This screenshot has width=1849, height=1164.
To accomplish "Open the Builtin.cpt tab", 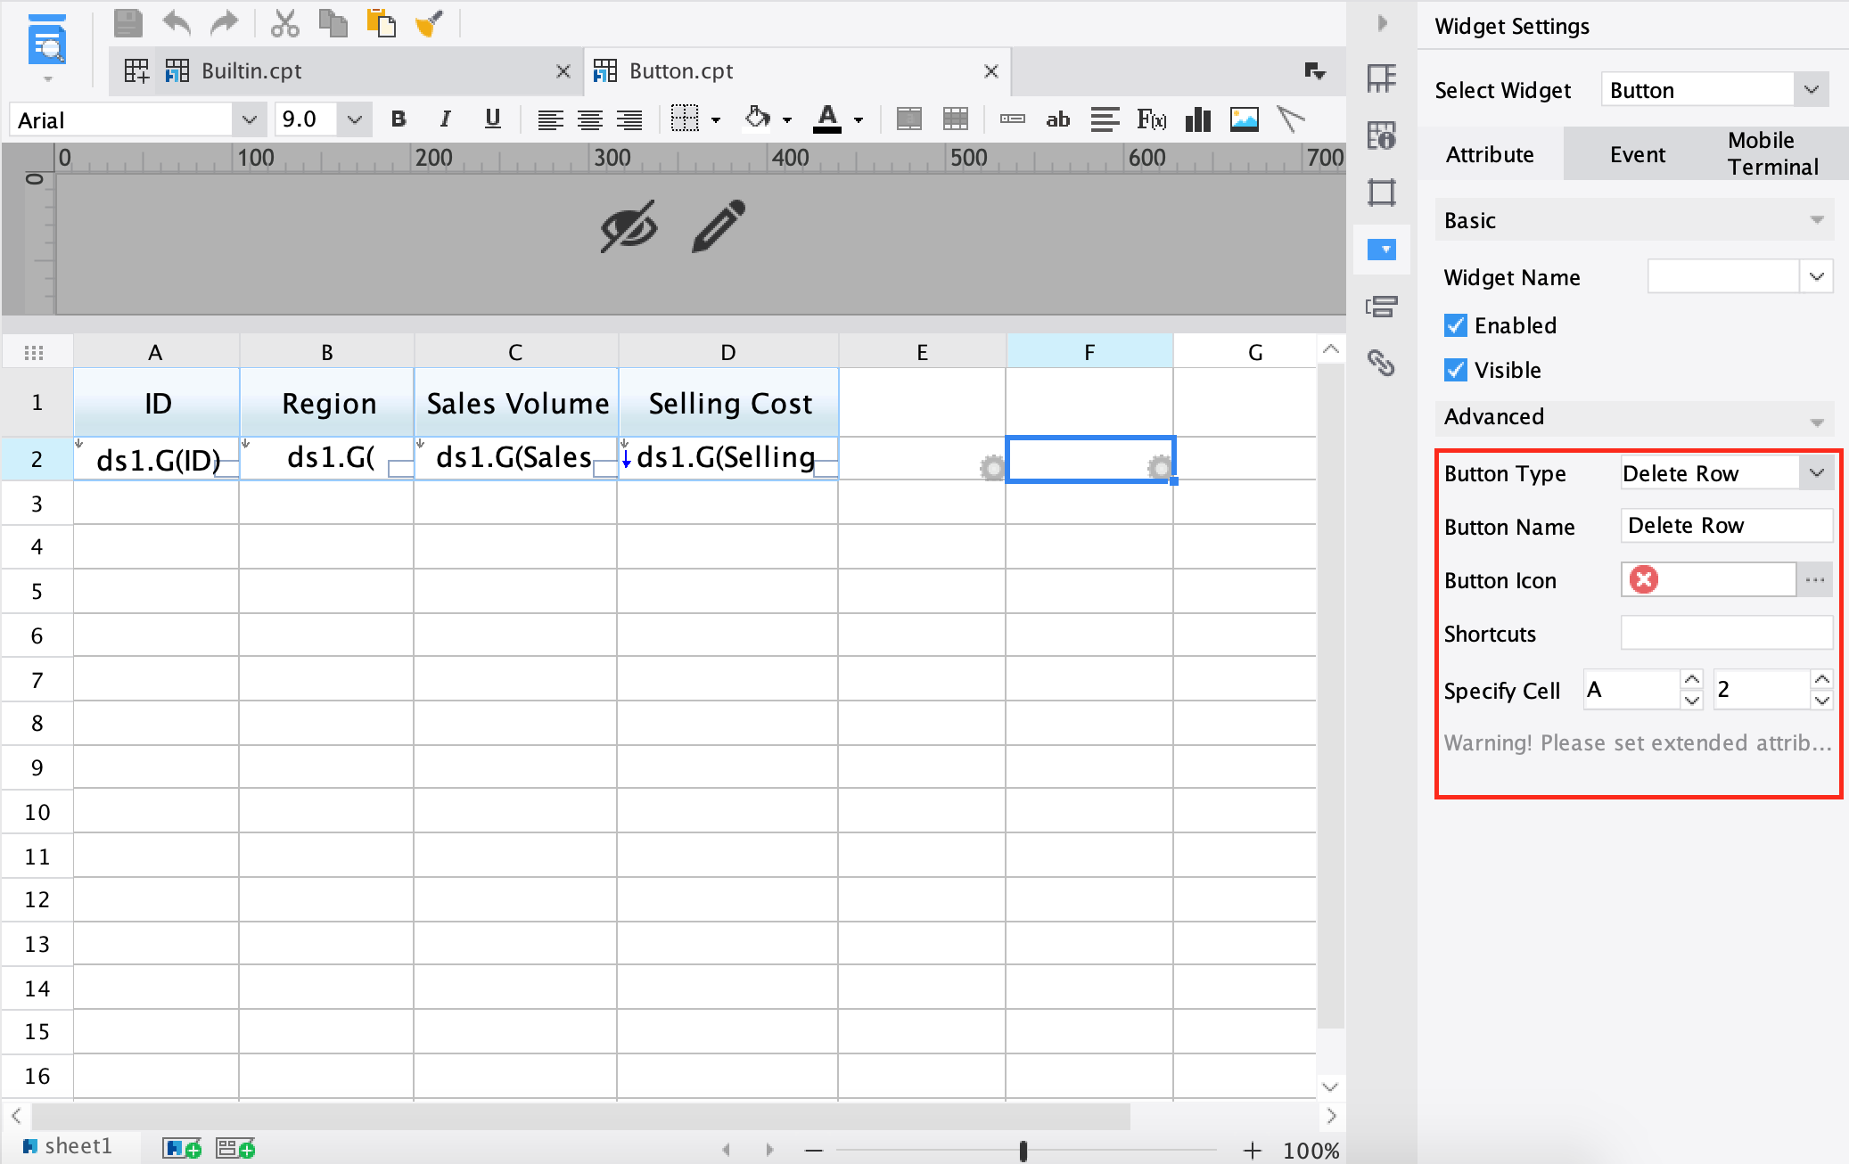I will pyautogui.click(x=252, y=70).
